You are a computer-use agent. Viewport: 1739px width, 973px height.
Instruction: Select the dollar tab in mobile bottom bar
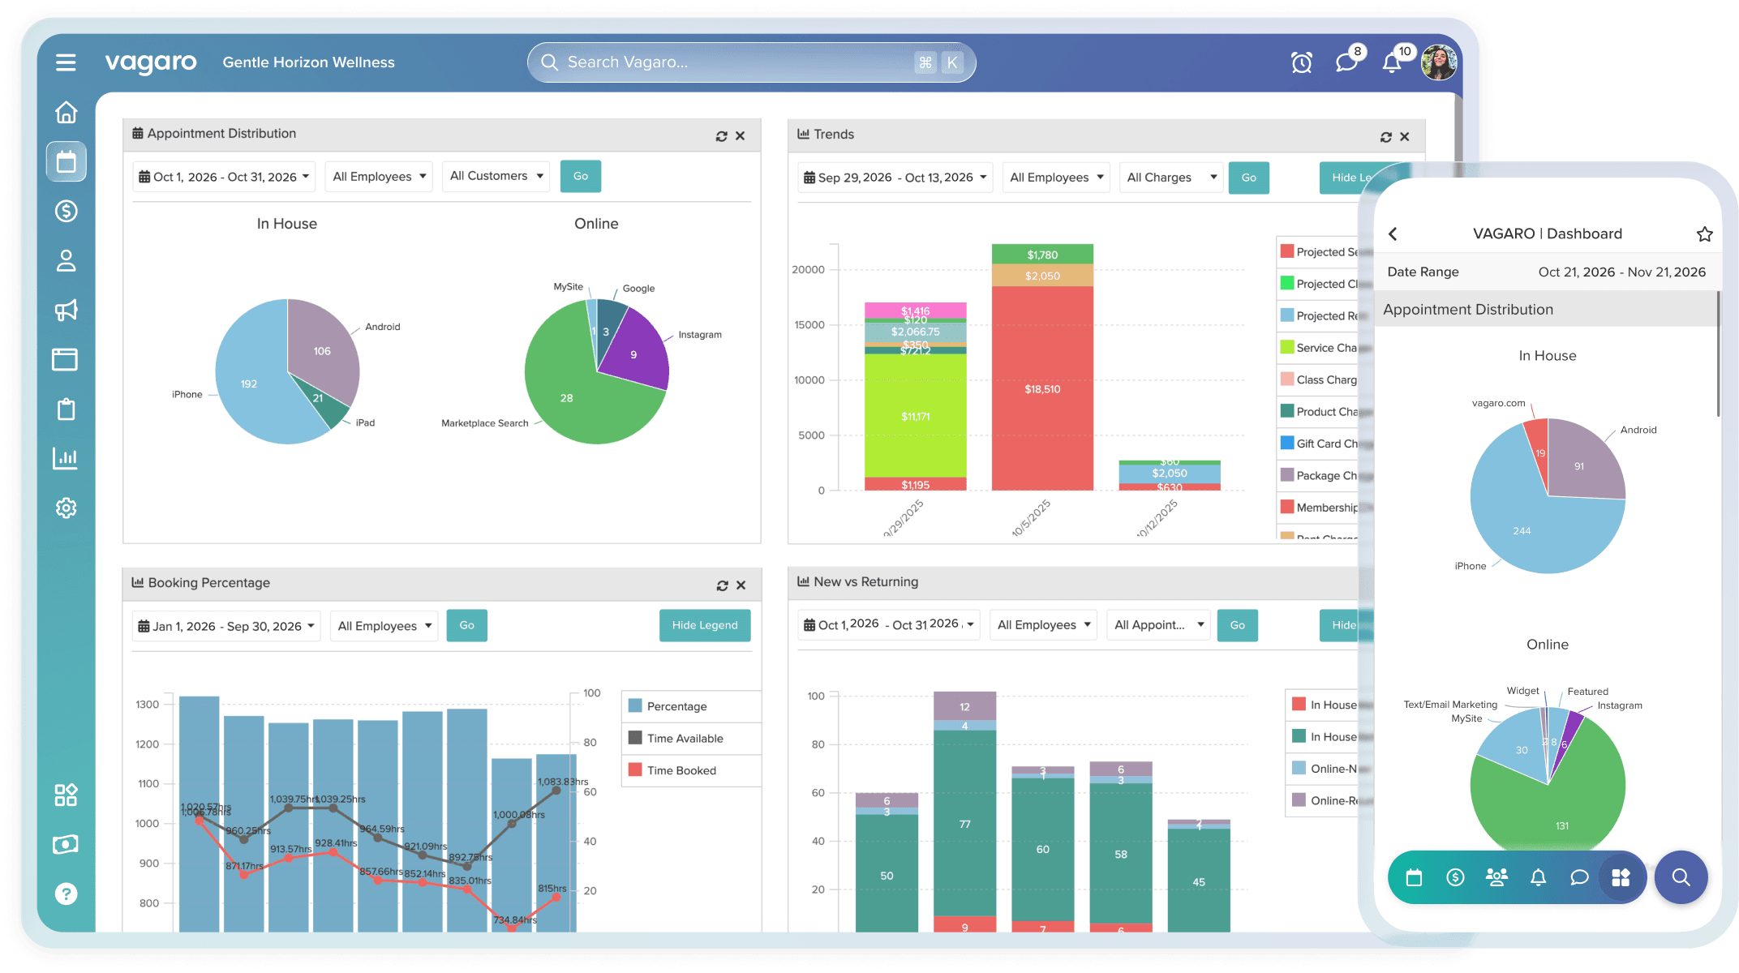pyautogui.click(x=1455, y=877)
